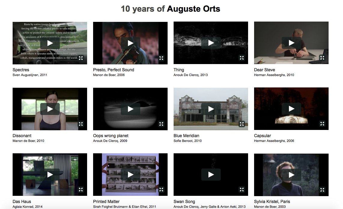Image resolution: width=343 pixels, height=209 pixels.
Task: Maximize the Swan Song video
Action: pos(242,190)
